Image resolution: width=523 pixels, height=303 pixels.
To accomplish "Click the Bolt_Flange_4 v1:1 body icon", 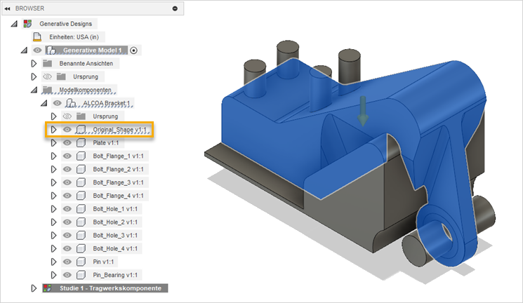I will click(81, 196).
